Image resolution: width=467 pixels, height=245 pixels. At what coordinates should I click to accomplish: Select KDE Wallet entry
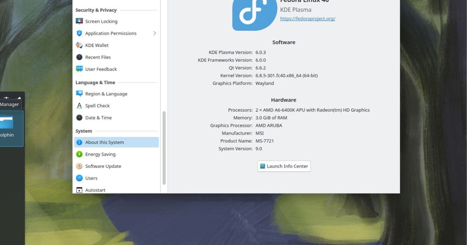[116, 45]
